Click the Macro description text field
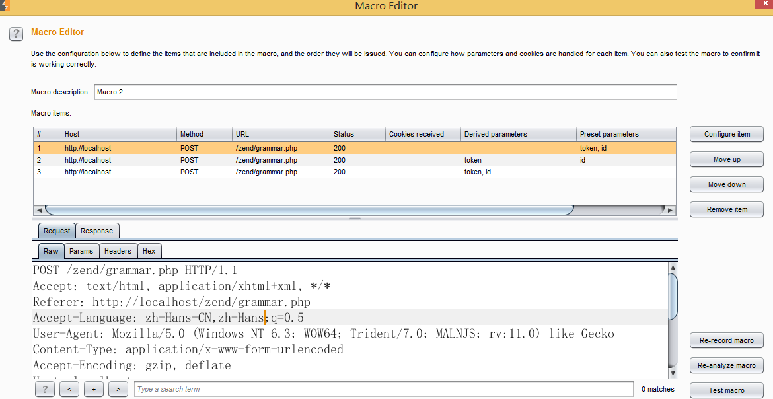The width and height of the screenshot is (773, 399). click(x=386, y=92)
